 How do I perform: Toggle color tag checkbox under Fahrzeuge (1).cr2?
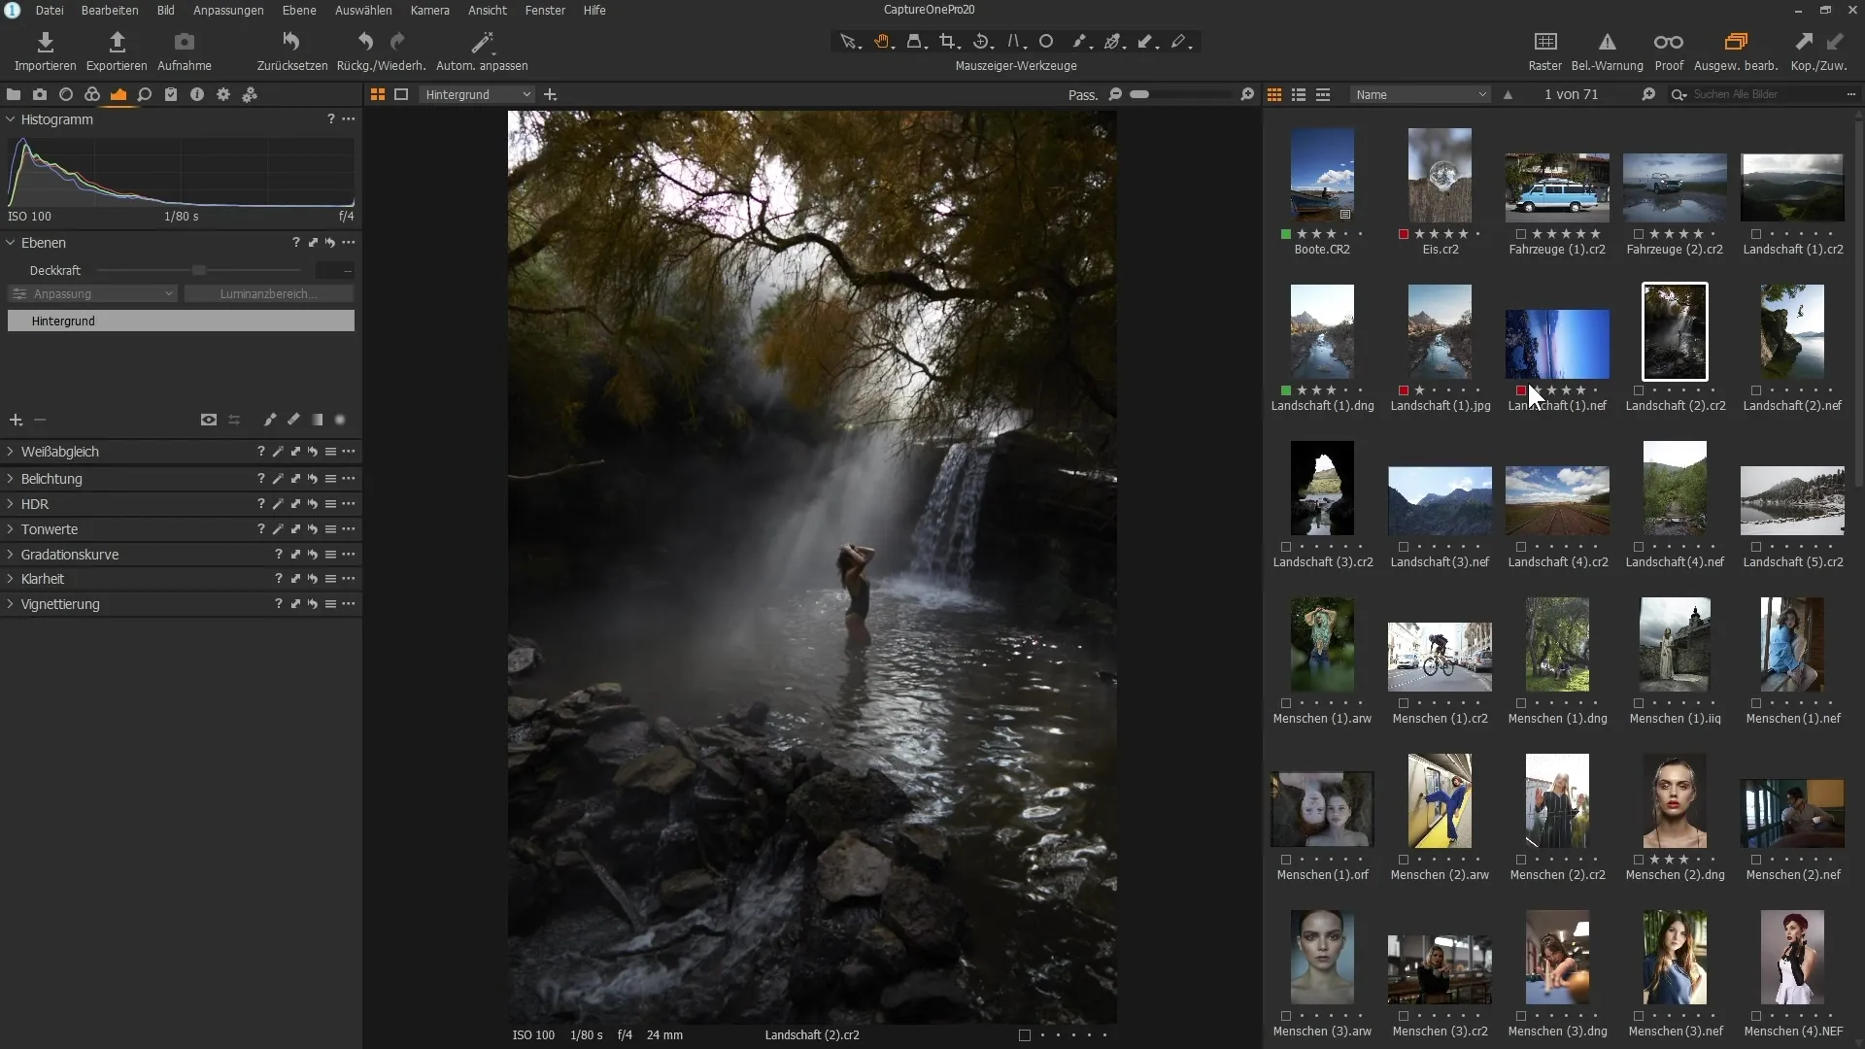[x=1521, y=234]
